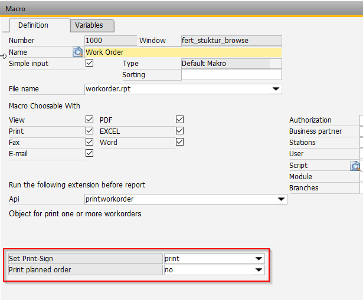Viewport: 363px width, 300px height.
Task: Uncheck the View checkbox
Action: [x=90, y=120]
